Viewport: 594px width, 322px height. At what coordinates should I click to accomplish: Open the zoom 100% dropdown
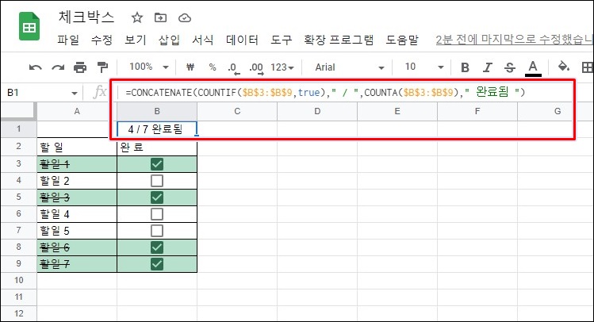(x=148, y=67)
